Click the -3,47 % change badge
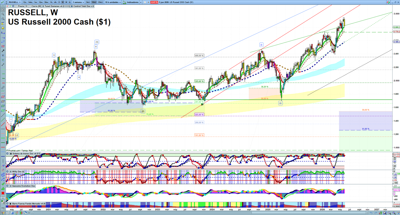400x215 pixels. point(154,2)
